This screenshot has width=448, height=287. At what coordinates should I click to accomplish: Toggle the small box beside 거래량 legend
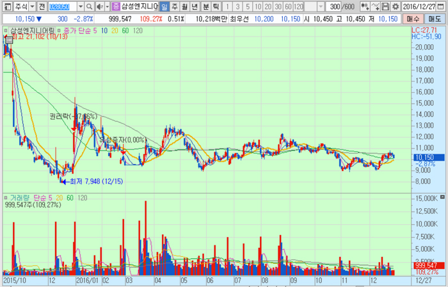(x=6, y=197)
